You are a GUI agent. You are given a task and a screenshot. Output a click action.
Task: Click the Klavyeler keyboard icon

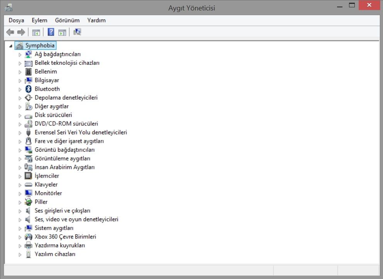(x=28, y=185)
